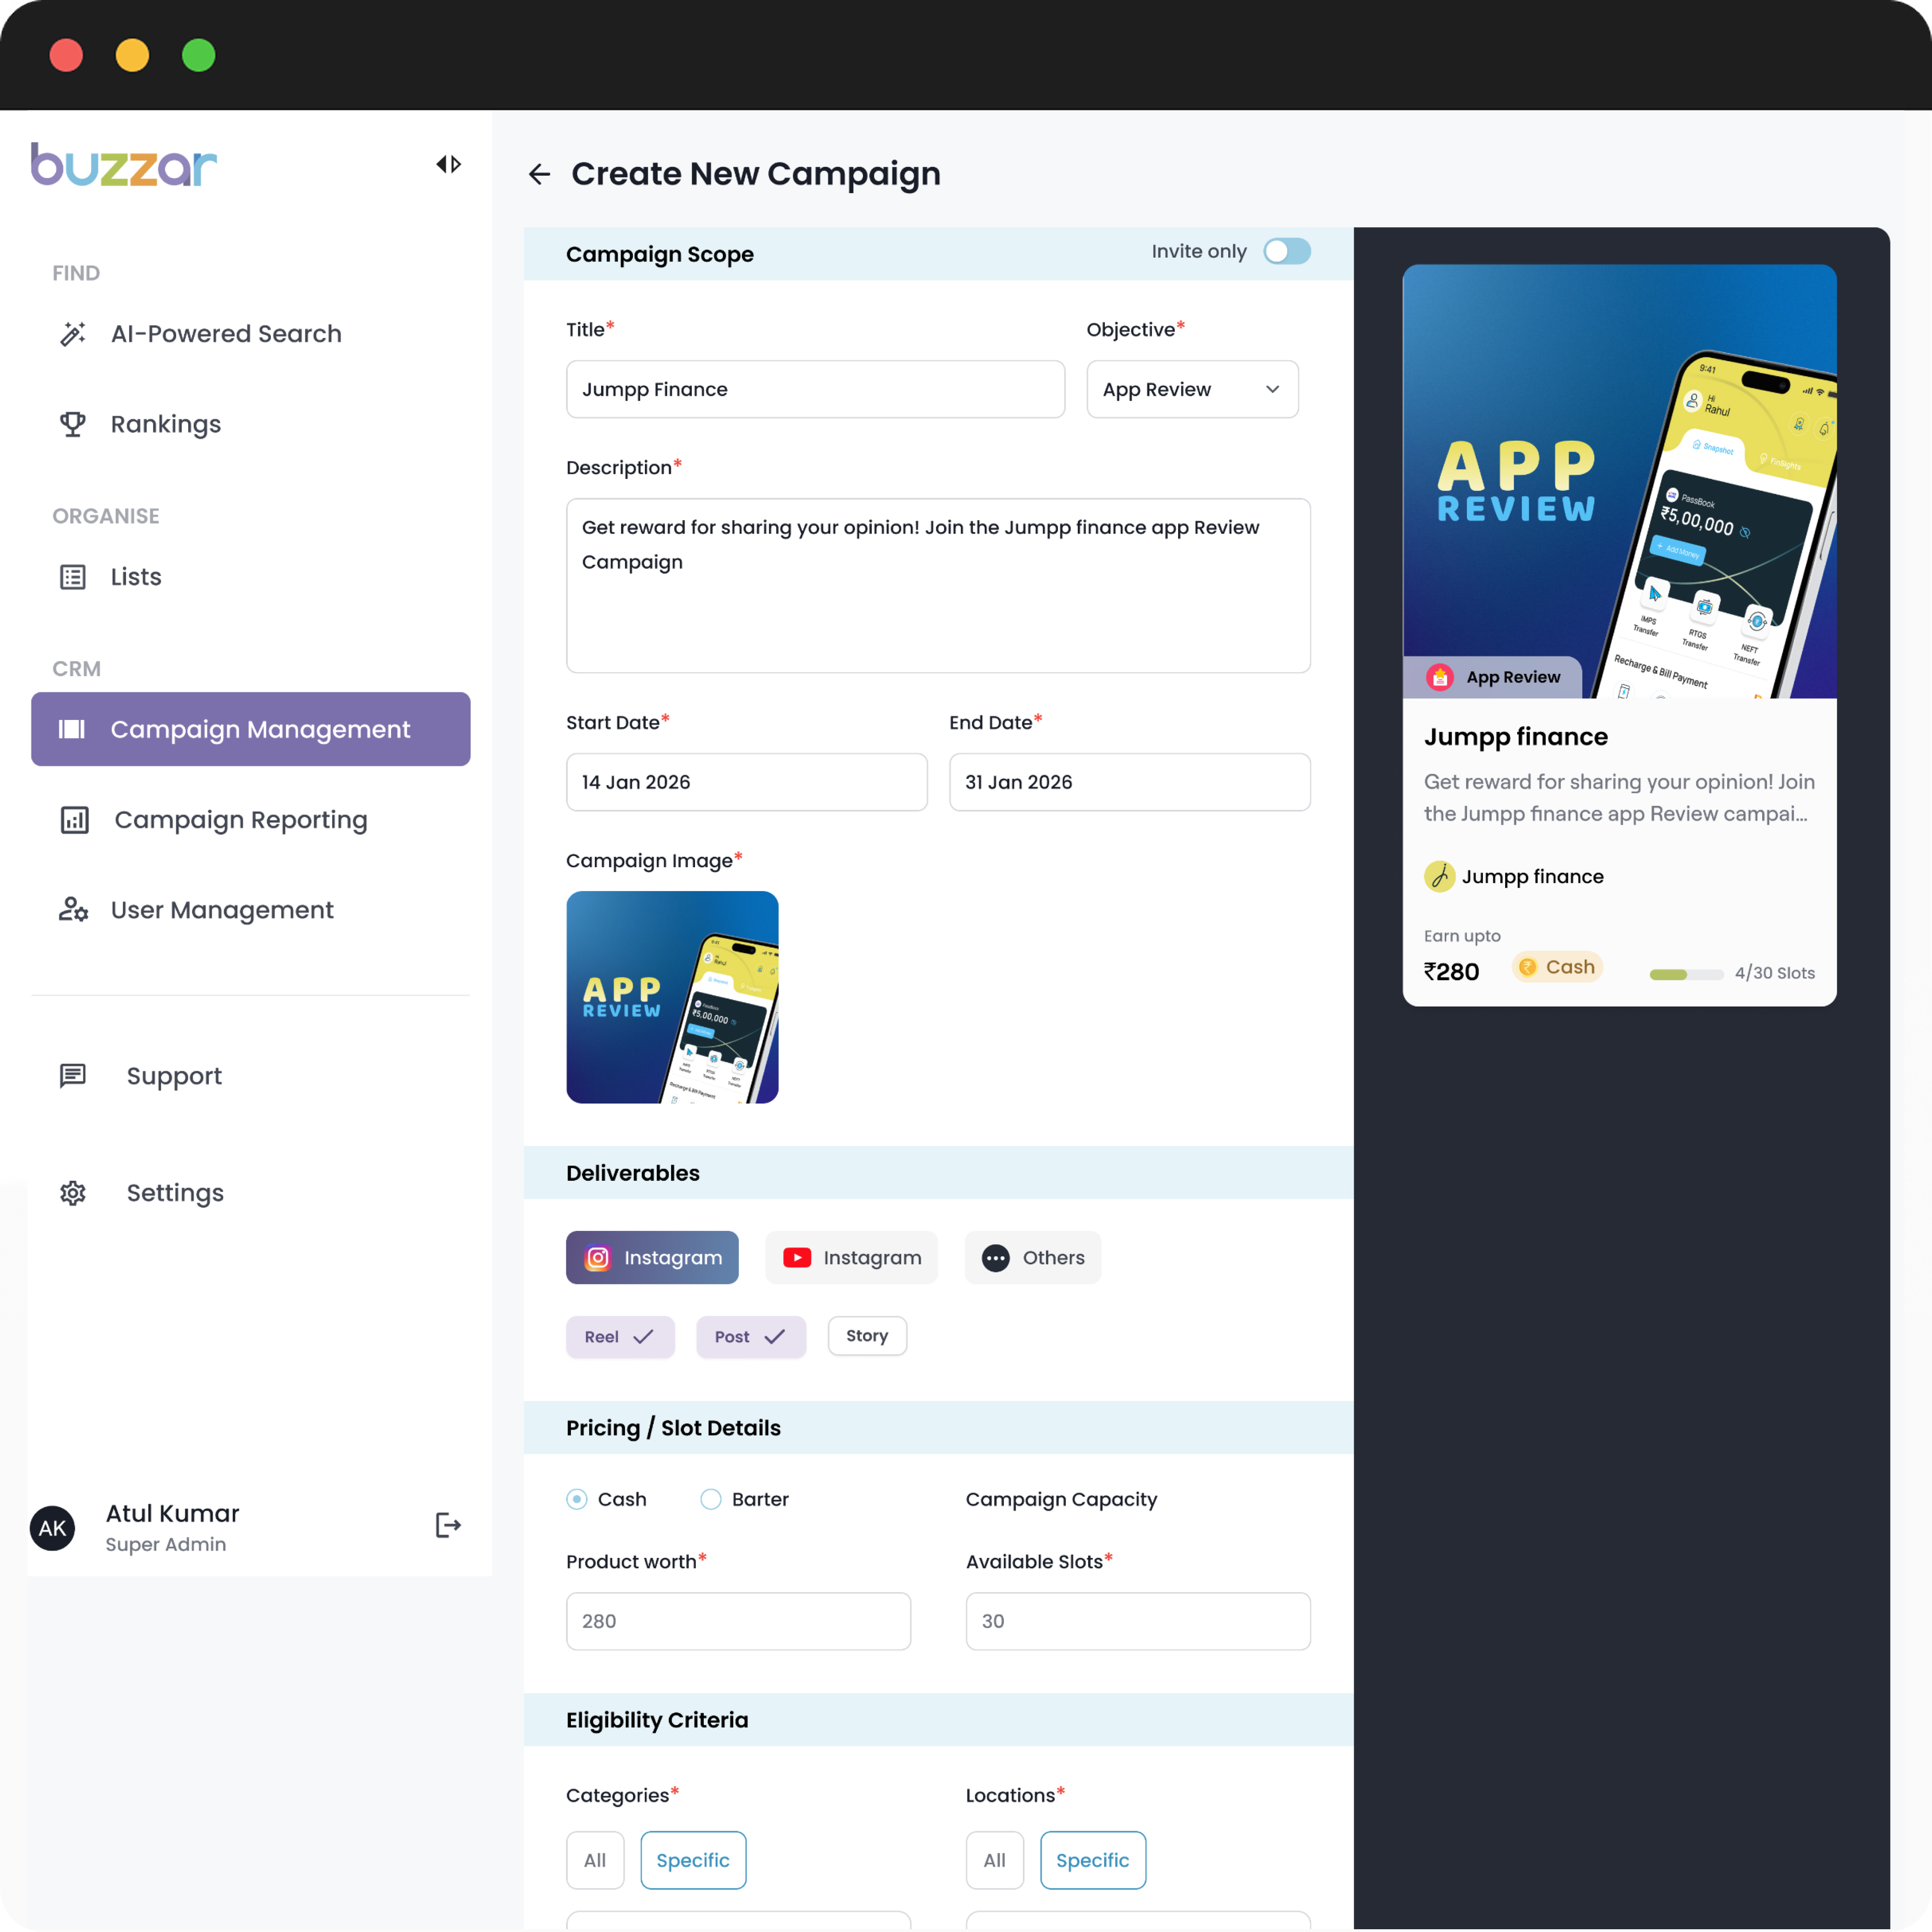Open the End Date picker field

click(1129, 782)
